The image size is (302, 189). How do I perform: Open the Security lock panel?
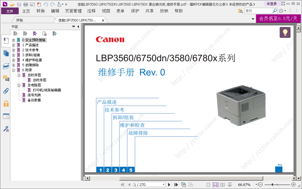[x=6, y=104]
